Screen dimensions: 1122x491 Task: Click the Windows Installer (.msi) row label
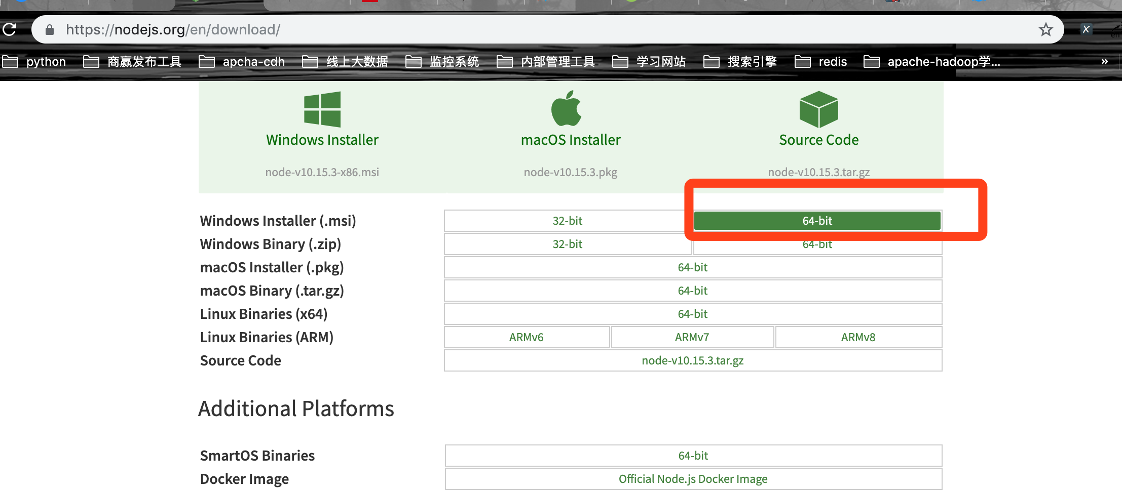pyautogui.click(x=278, y=221)
